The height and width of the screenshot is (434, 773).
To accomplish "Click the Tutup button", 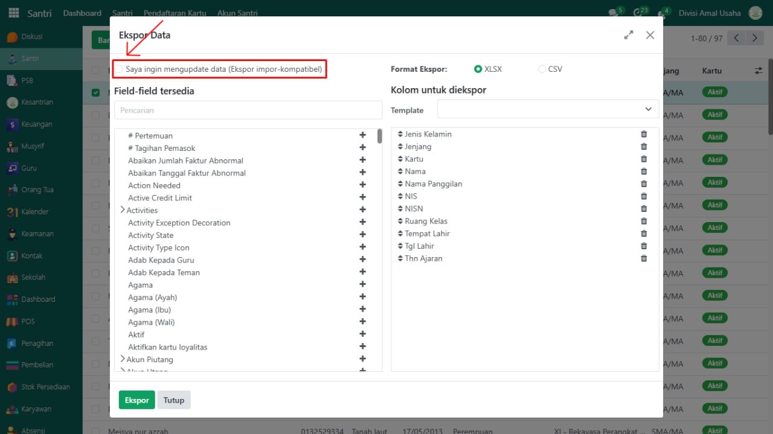I will click(x=174, y=400).
